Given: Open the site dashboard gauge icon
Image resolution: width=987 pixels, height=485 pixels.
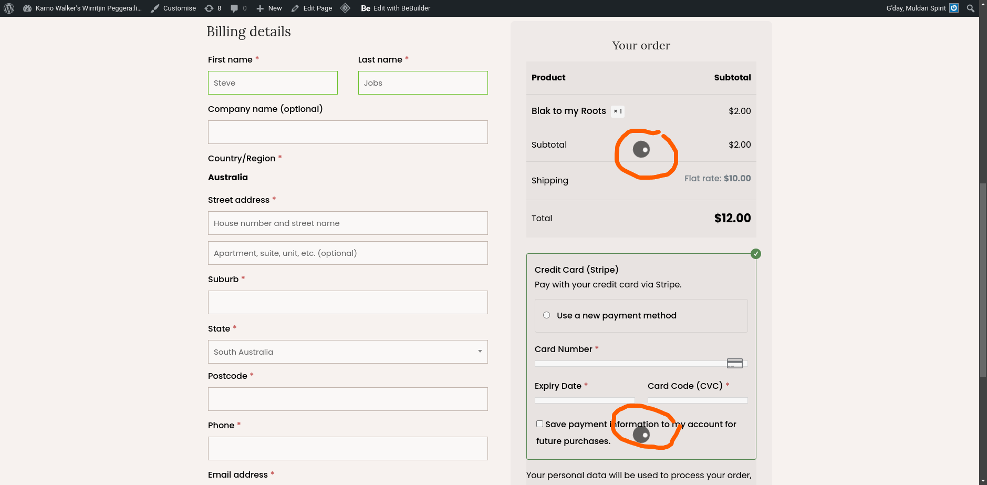Looking at the screenshot, I should [x=27, y=8].
